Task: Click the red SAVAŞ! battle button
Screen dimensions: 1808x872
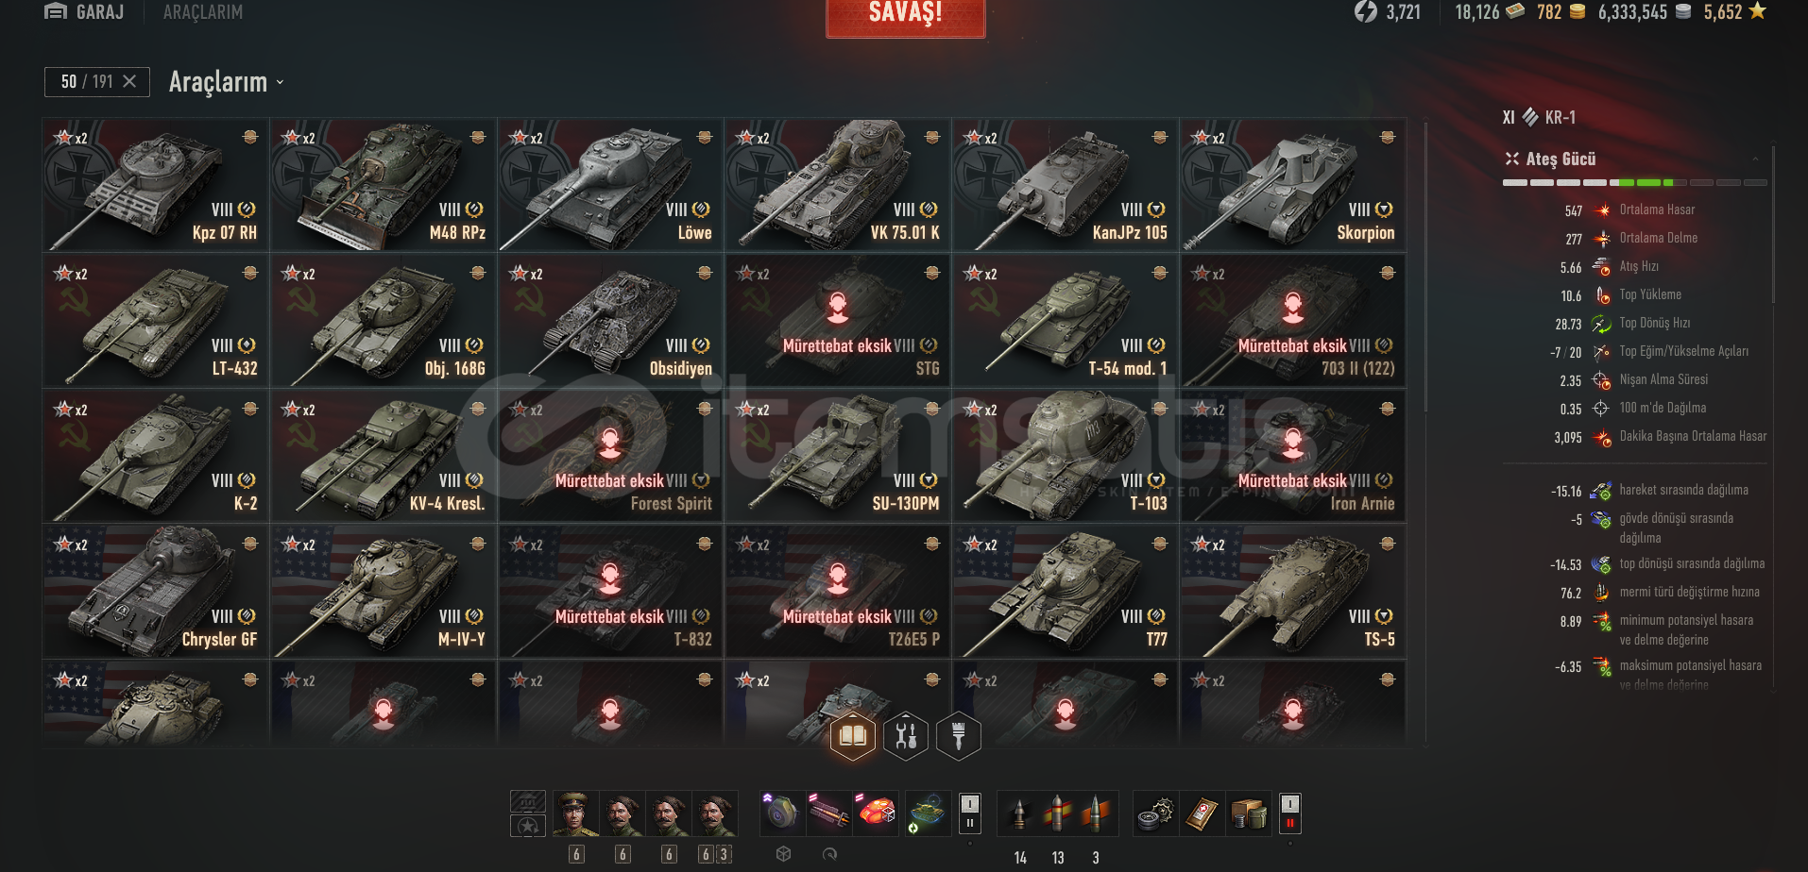Action: coord(905,15)
